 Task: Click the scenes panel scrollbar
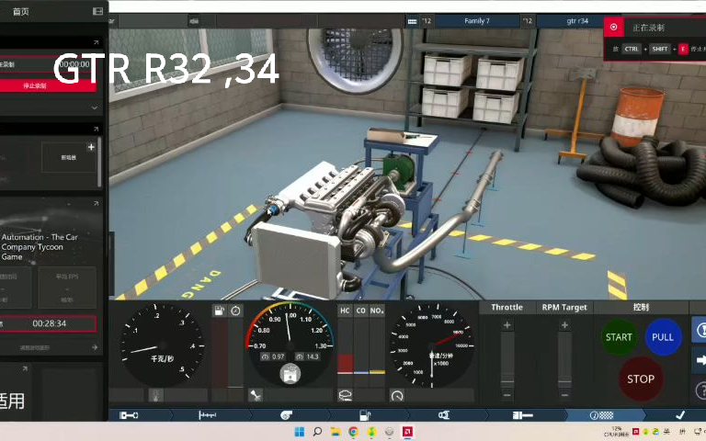[x=99, y=162]
